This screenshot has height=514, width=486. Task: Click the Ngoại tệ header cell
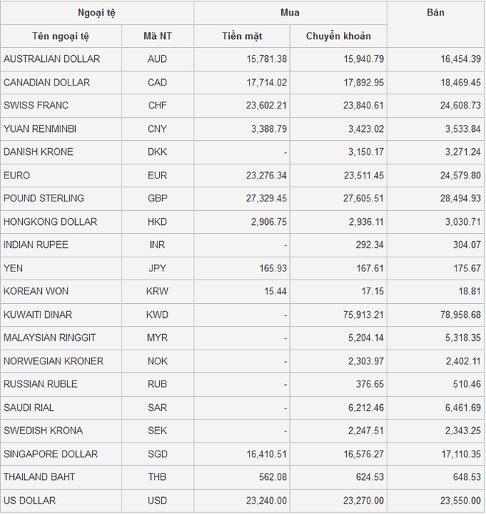click(96, 13)
